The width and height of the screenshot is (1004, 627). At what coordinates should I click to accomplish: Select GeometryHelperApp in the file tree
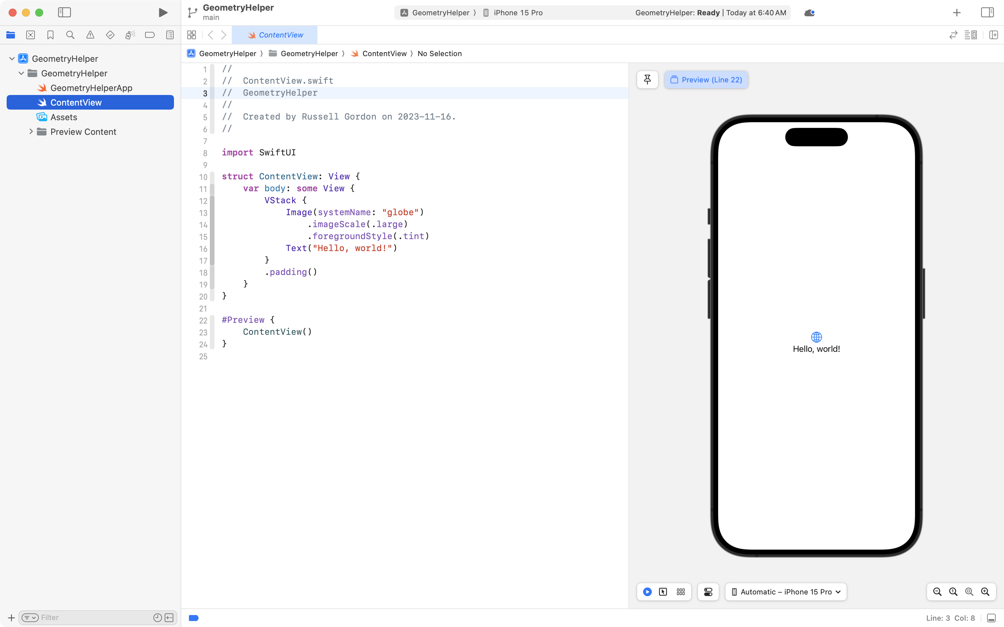91,88
